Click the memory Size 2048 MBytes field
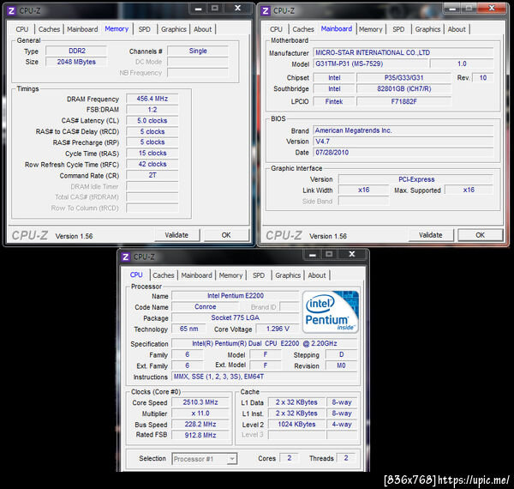 click(76, 62)
